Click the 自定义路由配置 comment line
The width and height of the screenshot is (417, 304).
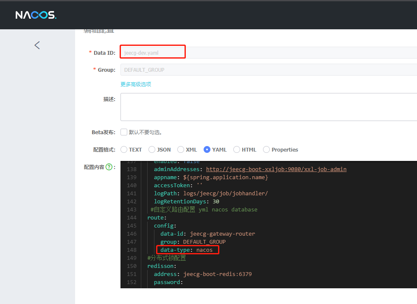[x=204, y=209]
